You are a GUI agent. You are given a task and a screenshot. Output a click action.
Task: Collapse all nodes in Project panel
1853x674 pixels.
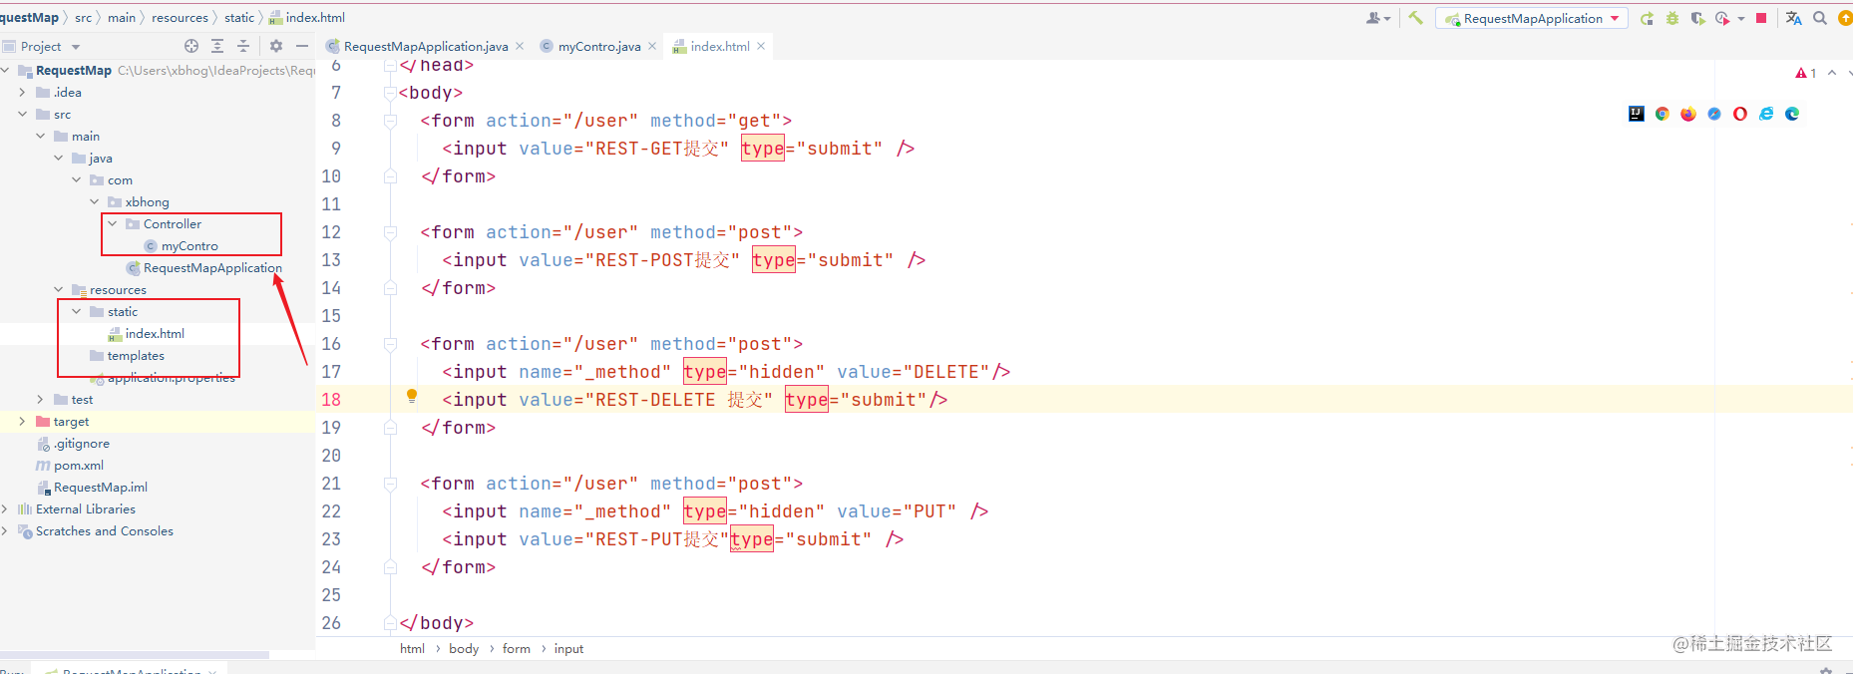point(243,46)
